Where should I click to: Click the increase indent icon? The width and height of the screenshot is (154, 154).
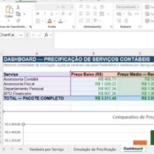point(88,21)
